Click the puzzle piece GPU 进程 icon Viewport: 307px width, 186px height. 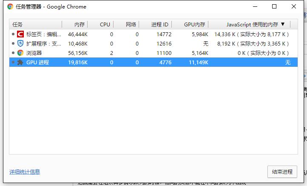[x=20, y=62]
